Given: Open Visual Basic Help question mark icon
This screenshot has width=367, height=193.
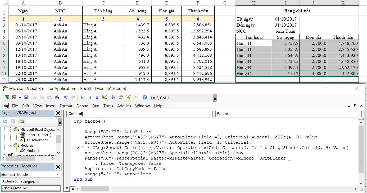Looking at the screenshot, I should (x=145, y=98).
